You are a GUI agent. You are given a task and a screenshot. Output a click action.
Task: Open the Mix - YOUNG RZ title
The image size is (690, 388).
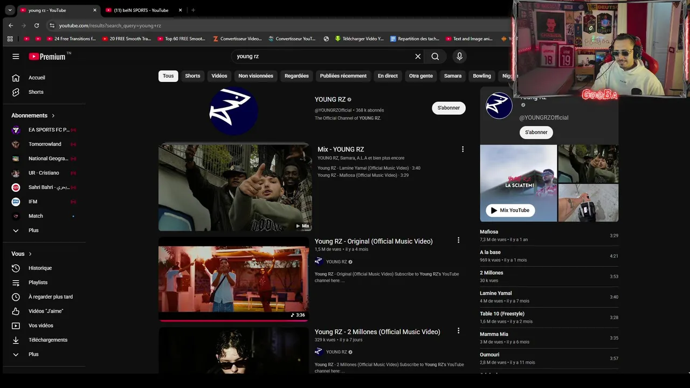click(x=341, y=149)
